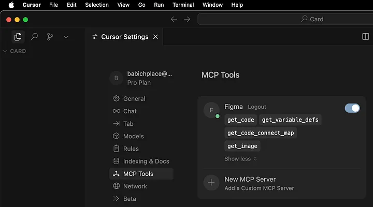The height and width of the screenshot is (207, 373).
Task: Click the navigate back arrow
Action: (x=174, y=19)
